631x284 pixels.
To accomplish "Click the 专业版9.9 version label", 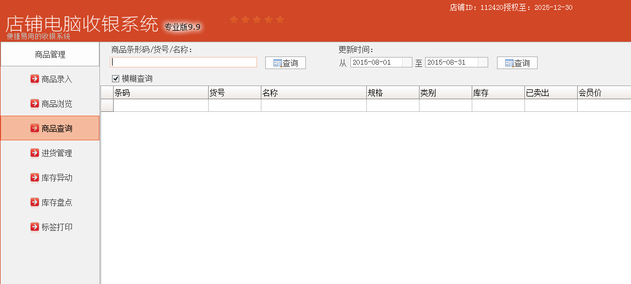I will (182, 27).
